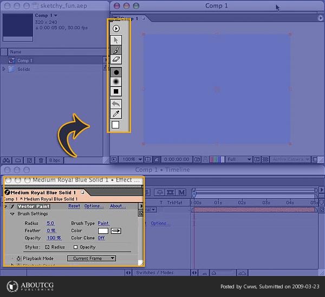This screenshot has width=325, height=297.
Task: Toggle the Vector Paint effect 'f' switch
Action: pos(12,206)
